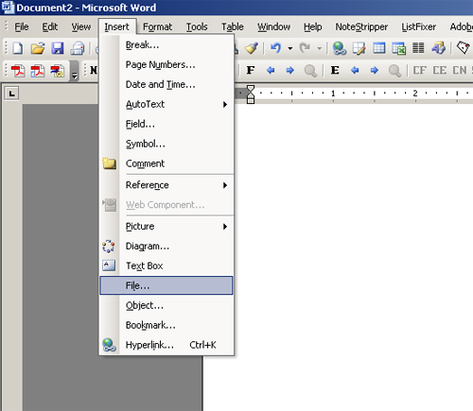
Task: Open the Undo history dropdown arrow
Action: click(290, 48)
